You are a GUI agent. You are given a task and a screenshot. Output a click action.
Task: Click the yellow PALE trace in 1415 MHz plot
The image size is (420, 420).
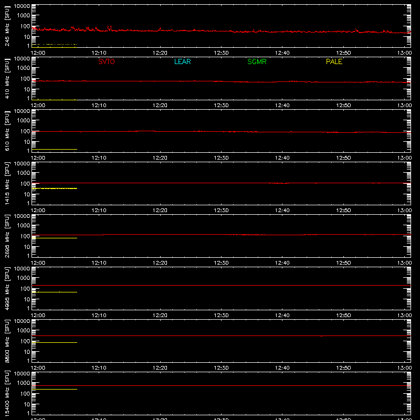tap(55, 188)
